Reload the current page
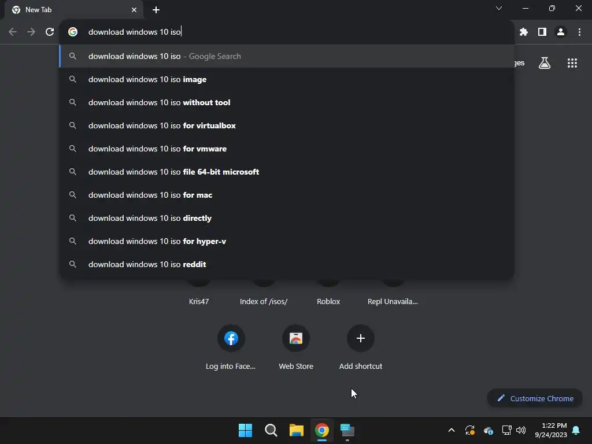The width and height of the screenshot is (592, 444). click(x=50, y=32)
